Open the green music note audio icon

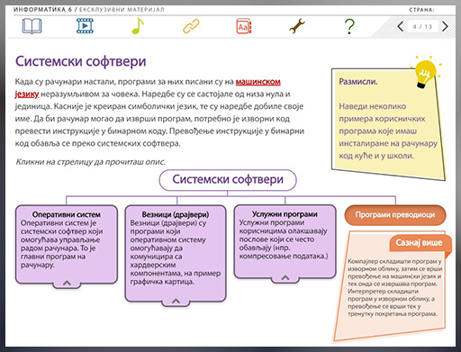[x=138, y=26]
